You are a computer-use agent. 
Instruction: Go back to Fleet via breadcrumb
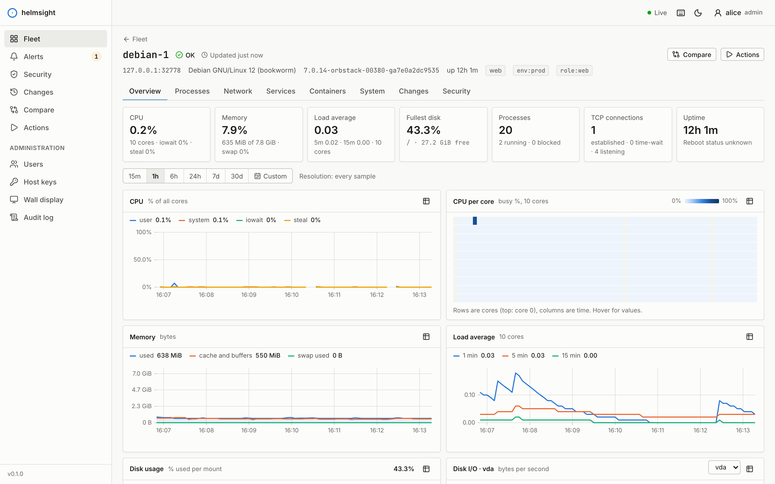click(x=135, y=39)
